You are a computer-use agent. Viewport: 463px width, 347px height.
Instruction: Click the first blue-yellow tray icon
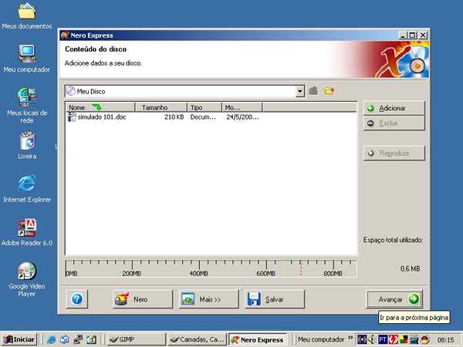(362, 339)
